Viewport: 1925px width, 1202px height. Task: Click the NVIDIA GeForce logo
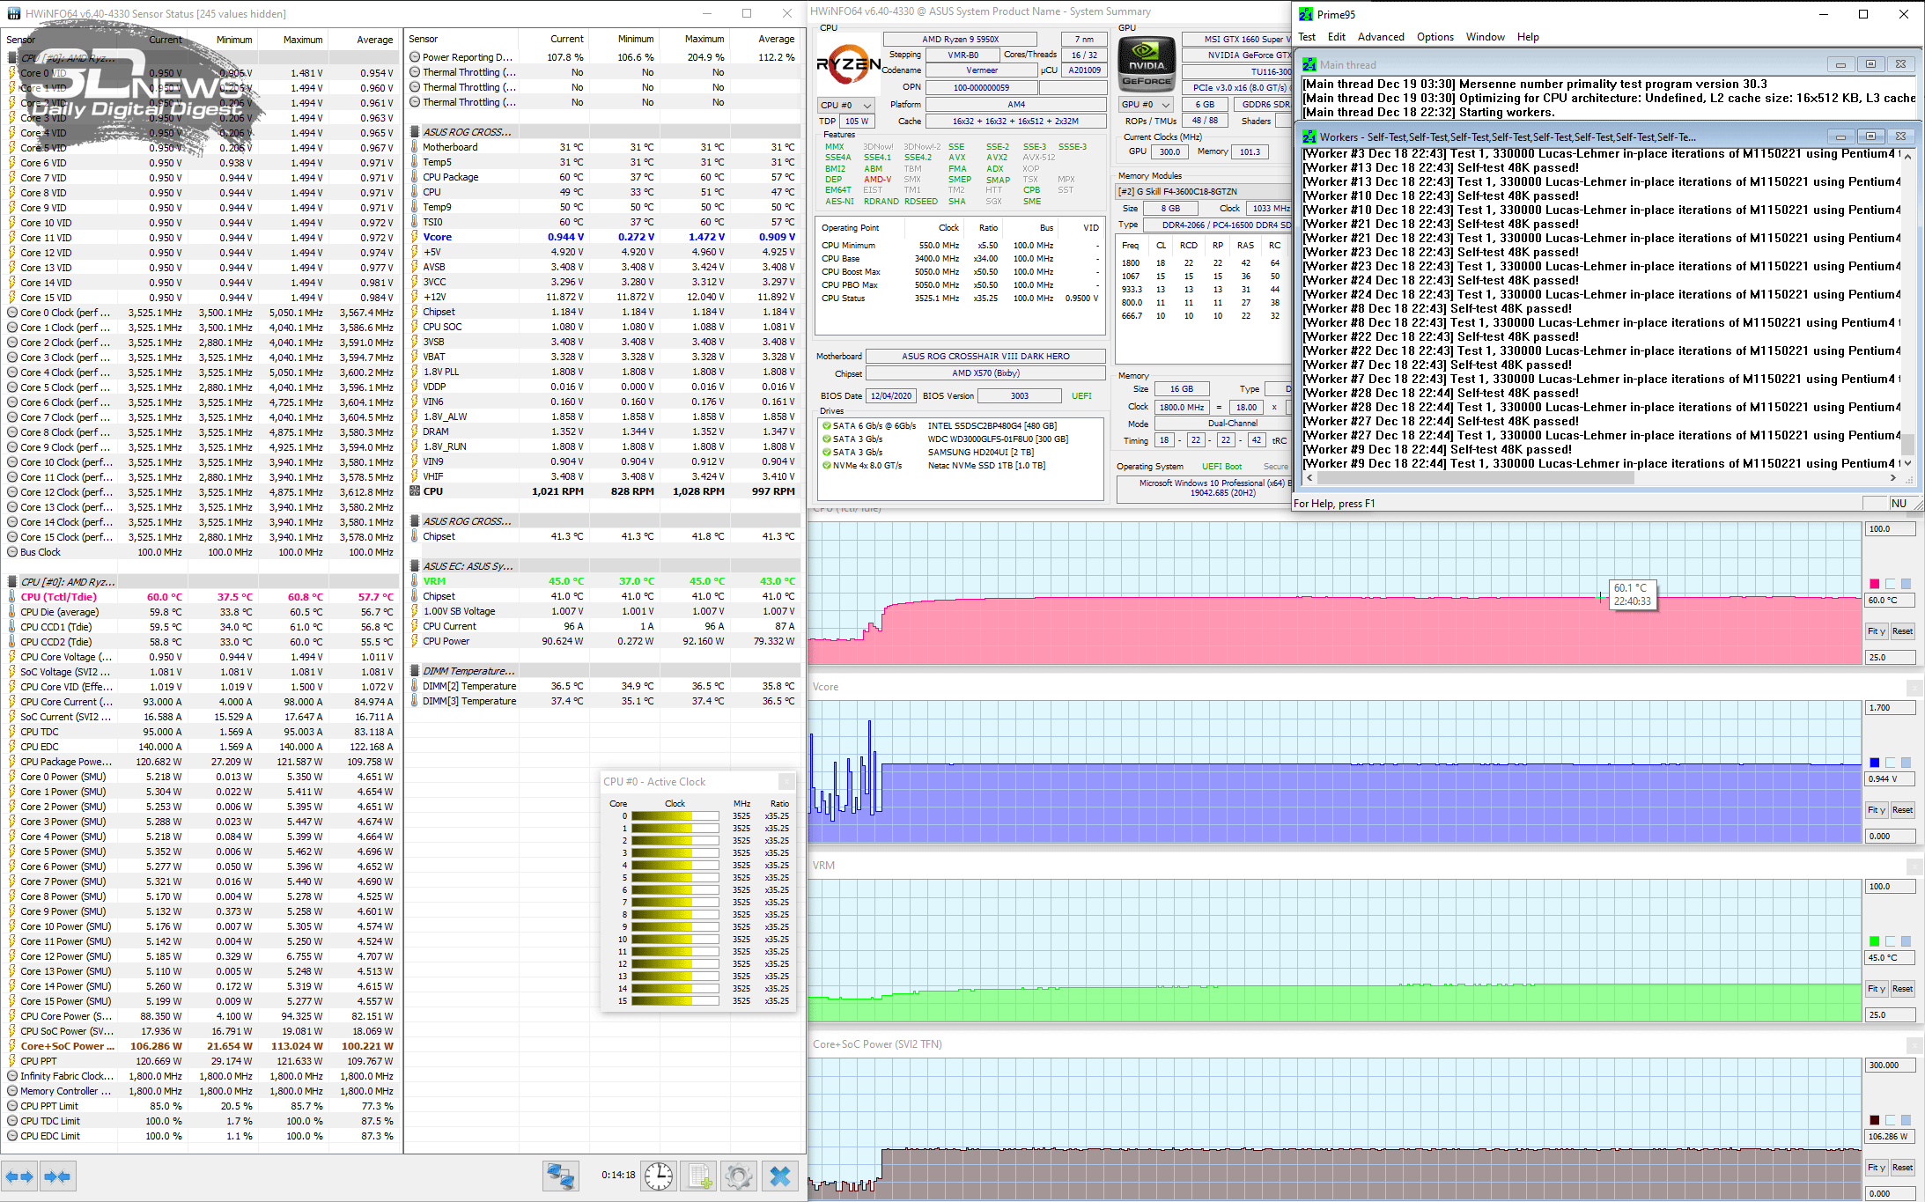tap(1147, 63)
